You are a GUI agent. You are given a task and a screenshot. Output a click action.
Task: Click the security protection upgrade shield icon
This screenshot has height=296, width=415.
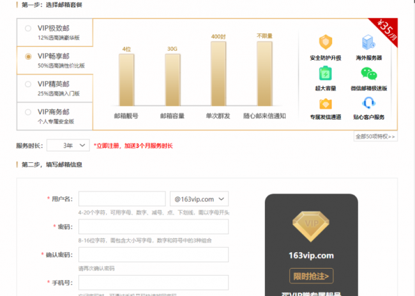tap(326, 42)
